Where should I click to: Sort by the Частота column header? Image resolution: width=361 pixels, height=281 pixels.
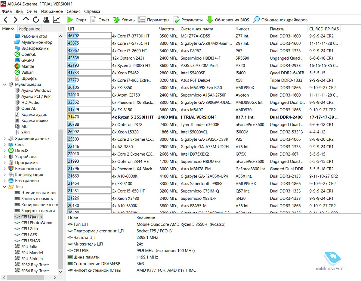[x=167, y=29]
